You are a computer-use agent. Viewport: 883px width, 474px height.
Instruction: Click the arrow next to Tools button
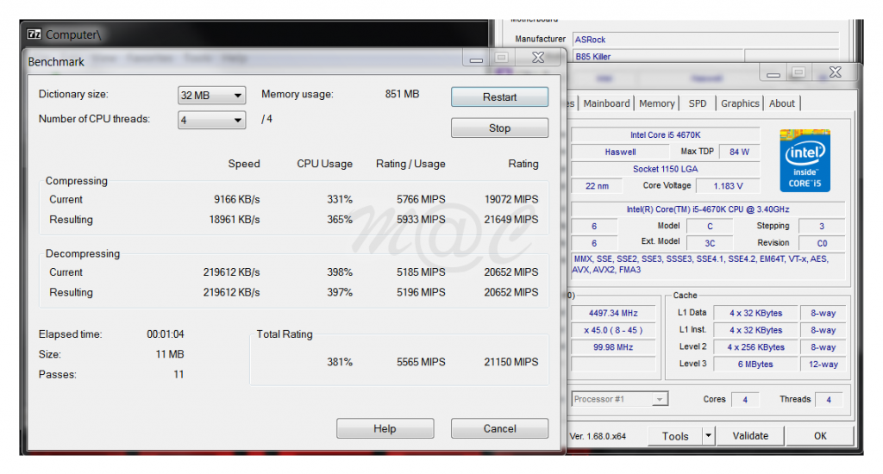709,436
